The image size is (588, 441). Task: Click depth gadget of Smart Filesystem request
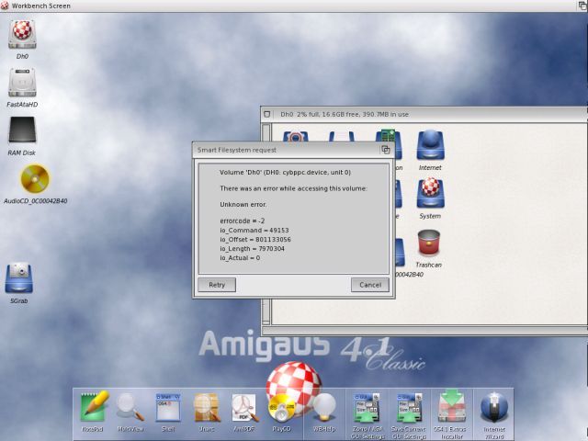386,150
